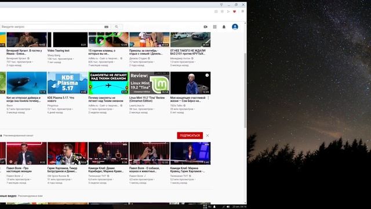
Task: Click the ПОДПИСАТЬСЯ subscribe button
Action: [x=190, y=135]
